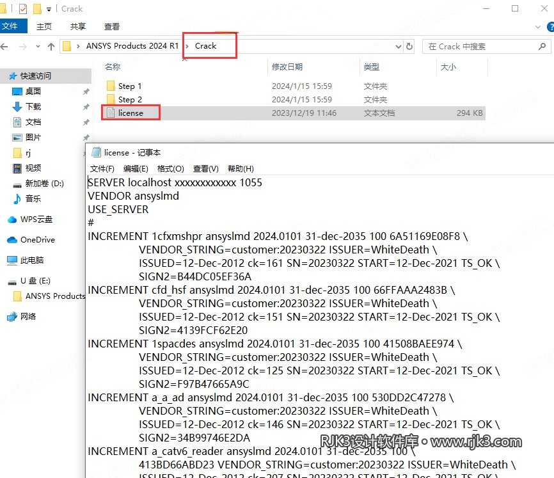Open OneDrive in the sidebar
This screenshot has width=554, height=478.
click(31, 240)
